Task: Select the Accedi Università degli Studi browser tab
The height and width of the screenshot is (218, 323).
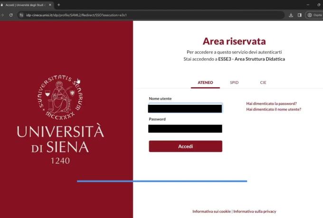Action: [x=27, y=5]
